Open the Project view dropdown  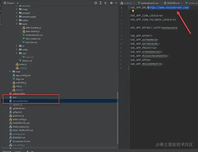[x=18, y=3]
